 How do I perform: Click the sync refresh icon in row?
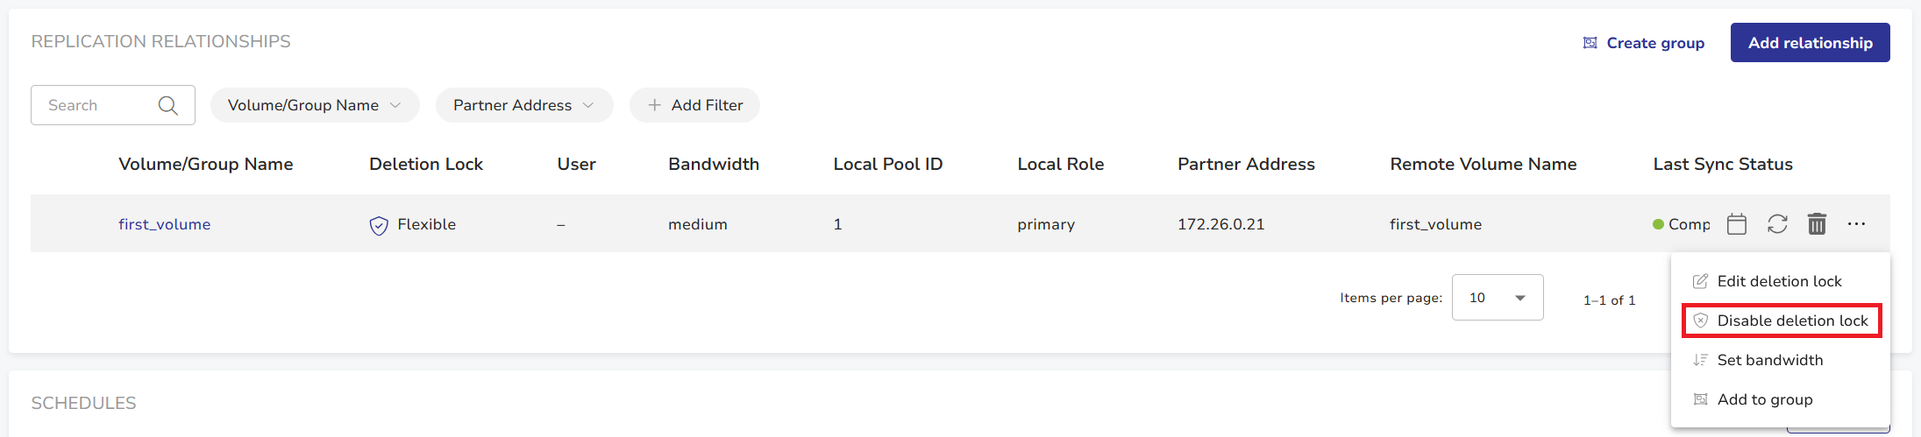click(1777, 224)
